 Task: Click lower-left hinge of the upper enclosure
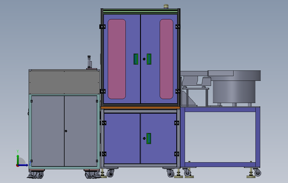point(102,91)
